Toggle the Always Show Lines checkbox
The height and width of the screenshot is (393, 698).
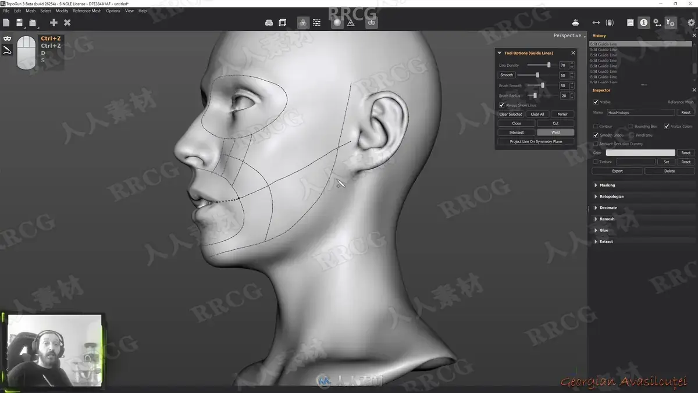(x=502, y=105)
